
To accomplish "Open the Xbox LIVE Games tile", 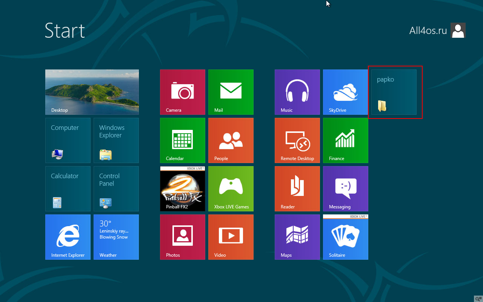I will point(231,189).
